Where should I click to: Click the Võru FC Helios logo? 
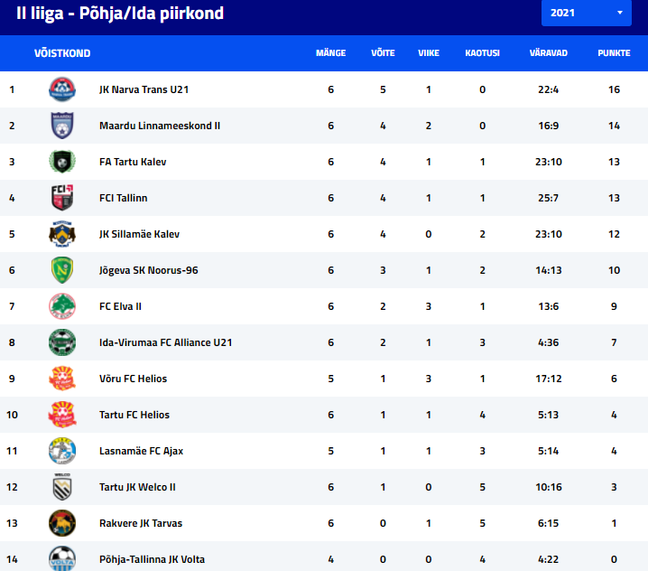(62, 379)
